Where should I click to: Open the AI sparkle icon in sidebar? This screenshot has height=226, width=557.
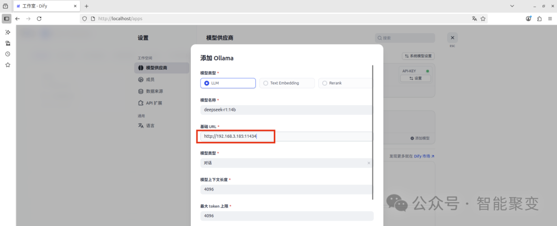[x=7, y=33]
